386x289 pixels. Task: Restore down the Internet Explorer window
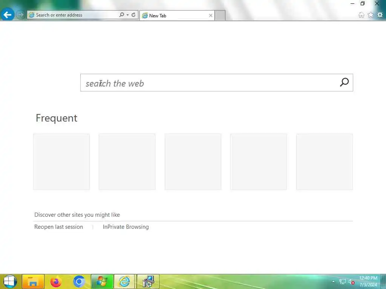pyautogui.click(x=363, y=3)
